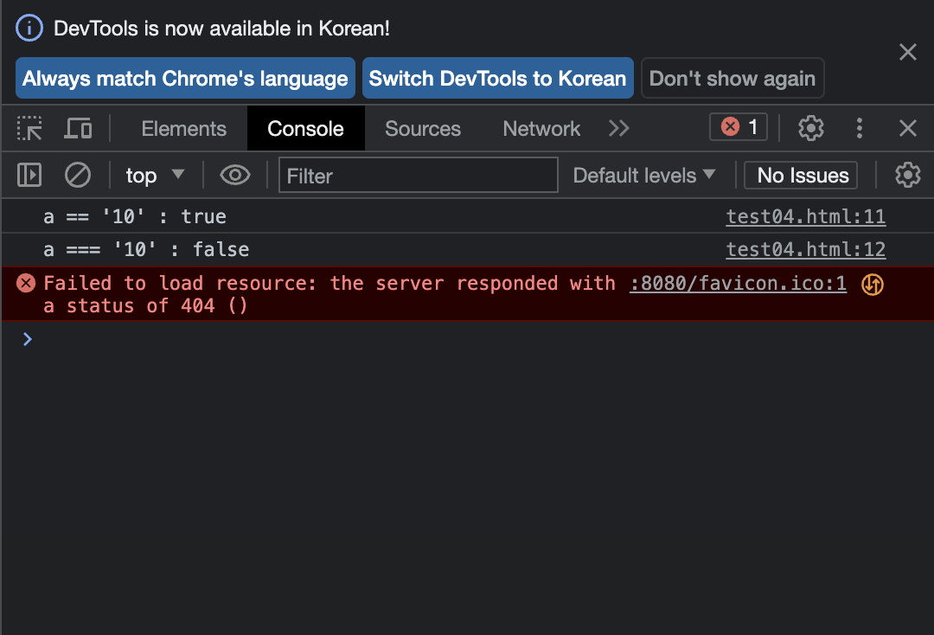Open the test04.html:12 source link

pos(805,249)
